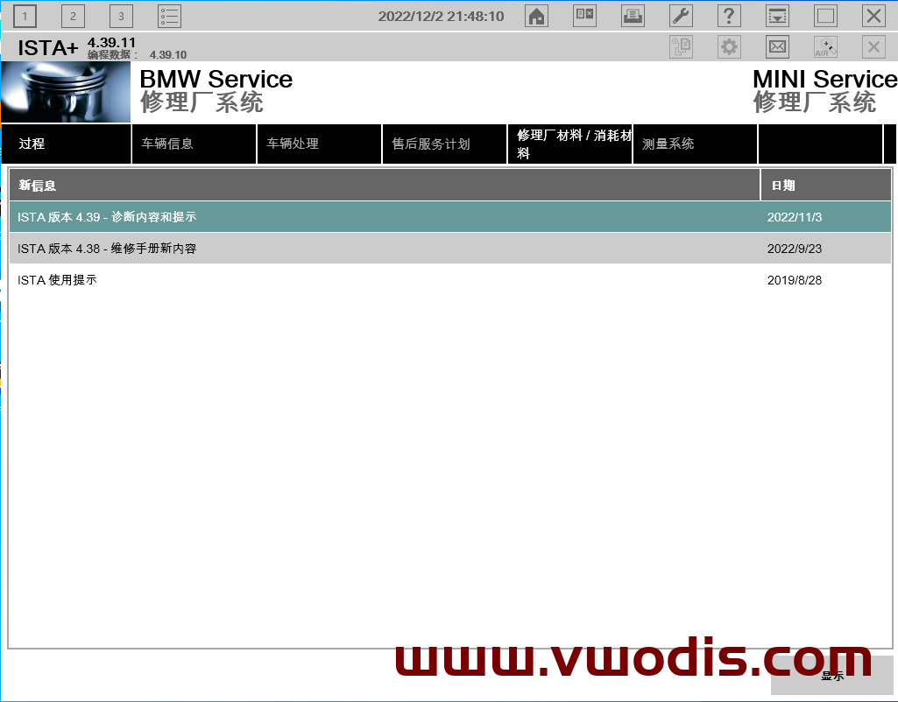Switch to session tab 2

(x=73, y=15)
